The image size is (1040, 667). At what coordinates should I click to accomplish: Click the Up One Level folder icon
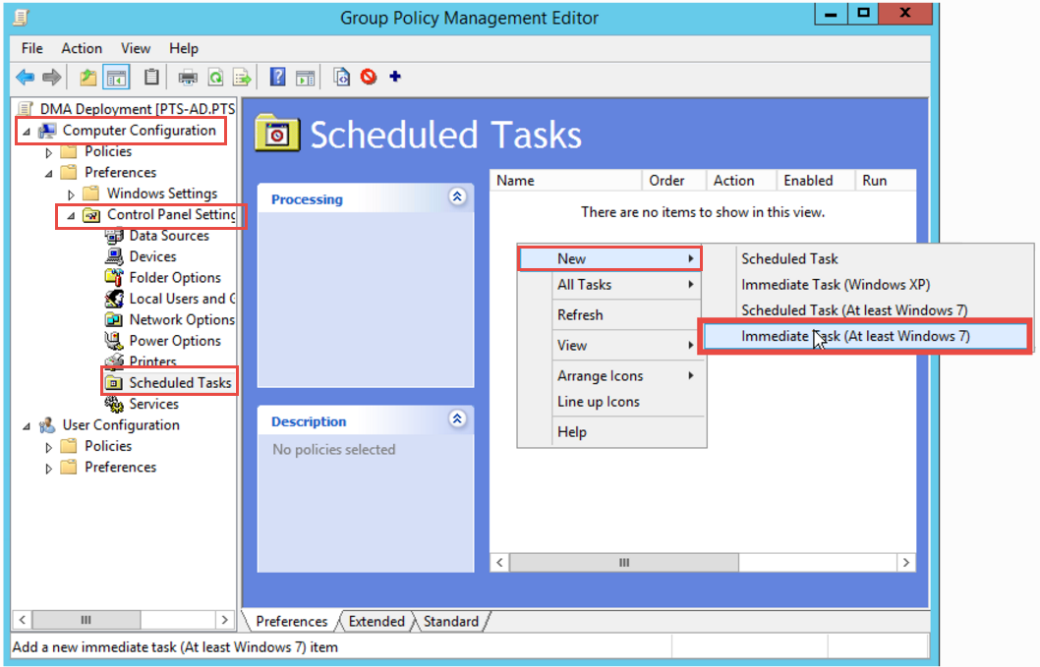click(x=88, y=77)
